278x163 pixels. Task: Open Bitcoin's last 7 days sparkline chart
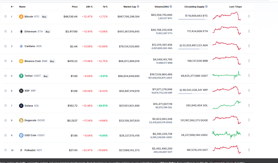(x=227, y=16)
